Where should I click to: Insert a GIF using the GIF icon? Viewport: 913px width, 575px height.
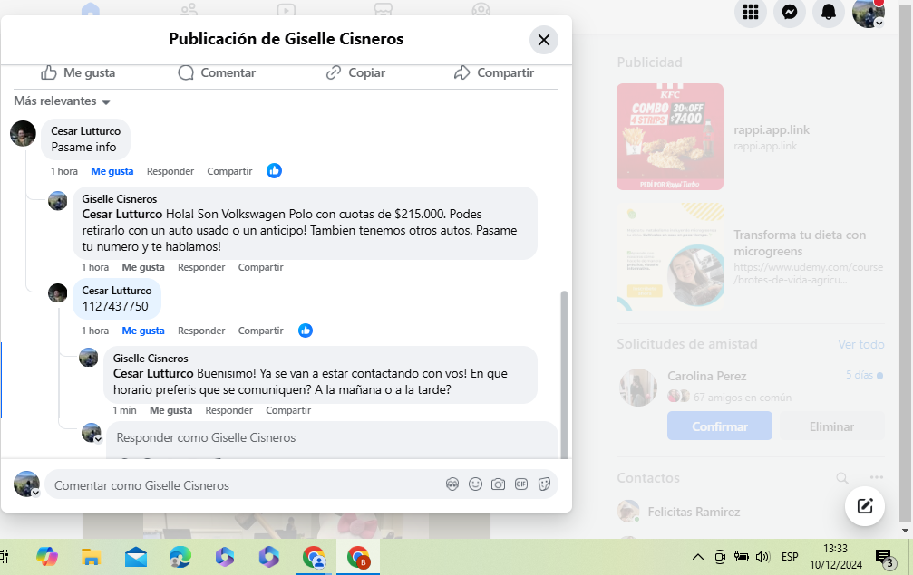(521, 485)
